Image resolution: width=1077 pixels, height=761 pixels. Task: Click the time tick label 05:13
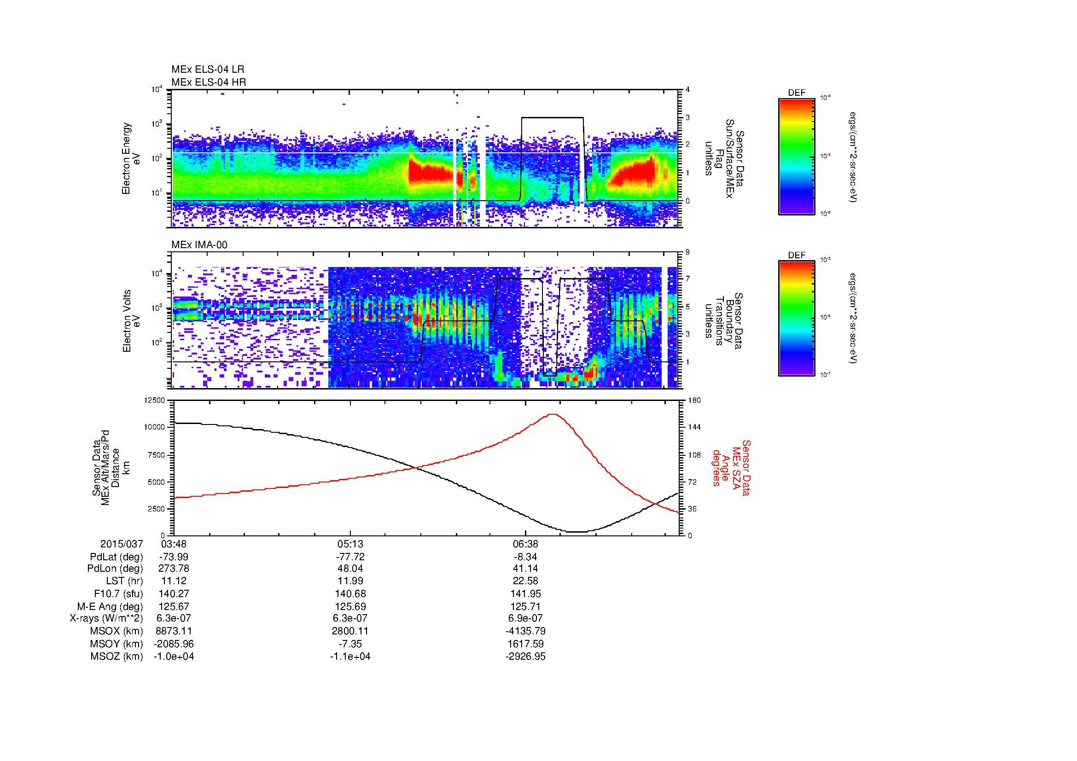click(350, 544)
